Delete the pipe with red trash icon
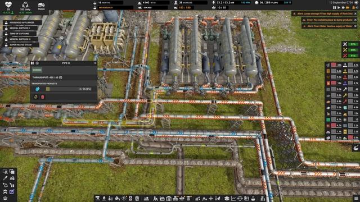The height and width of the screenshot is (202, 360). (43, 97)
